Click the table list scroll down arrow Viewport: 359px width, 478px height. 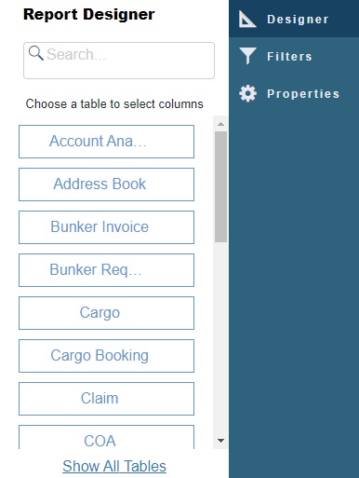(220, 441)
